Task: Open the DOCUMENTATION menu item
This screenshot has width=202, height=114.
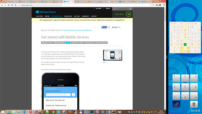Action: pos(57,16)
